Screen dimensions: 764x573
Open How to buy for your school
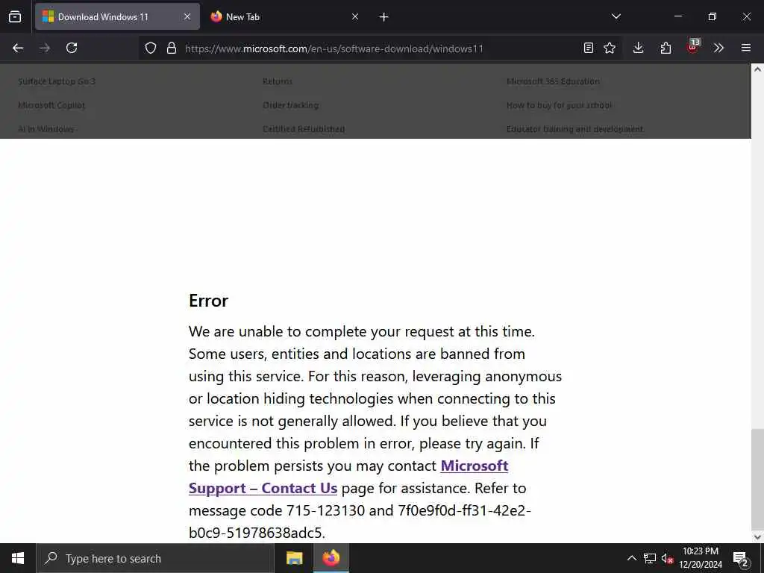559,105
